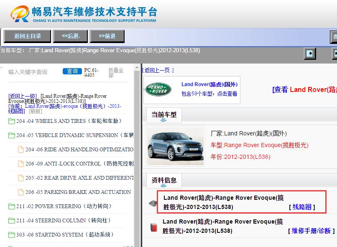
Task: Click the [返回上一级] link in tree panel
Action: pyautogui.click(x=22, y=96)
